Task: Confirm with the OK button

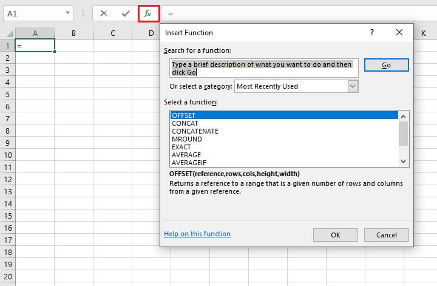Action: (335, 235)
